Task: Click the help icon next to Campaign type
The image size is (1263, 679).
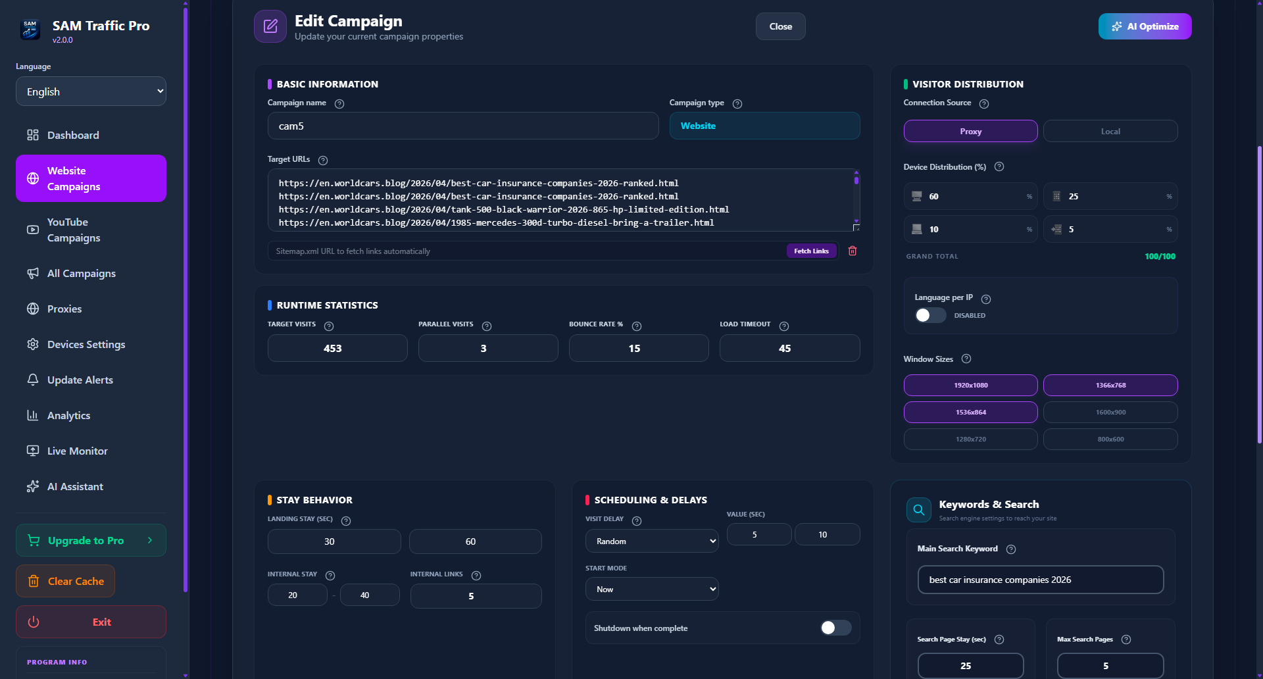Action: (737, 104)
